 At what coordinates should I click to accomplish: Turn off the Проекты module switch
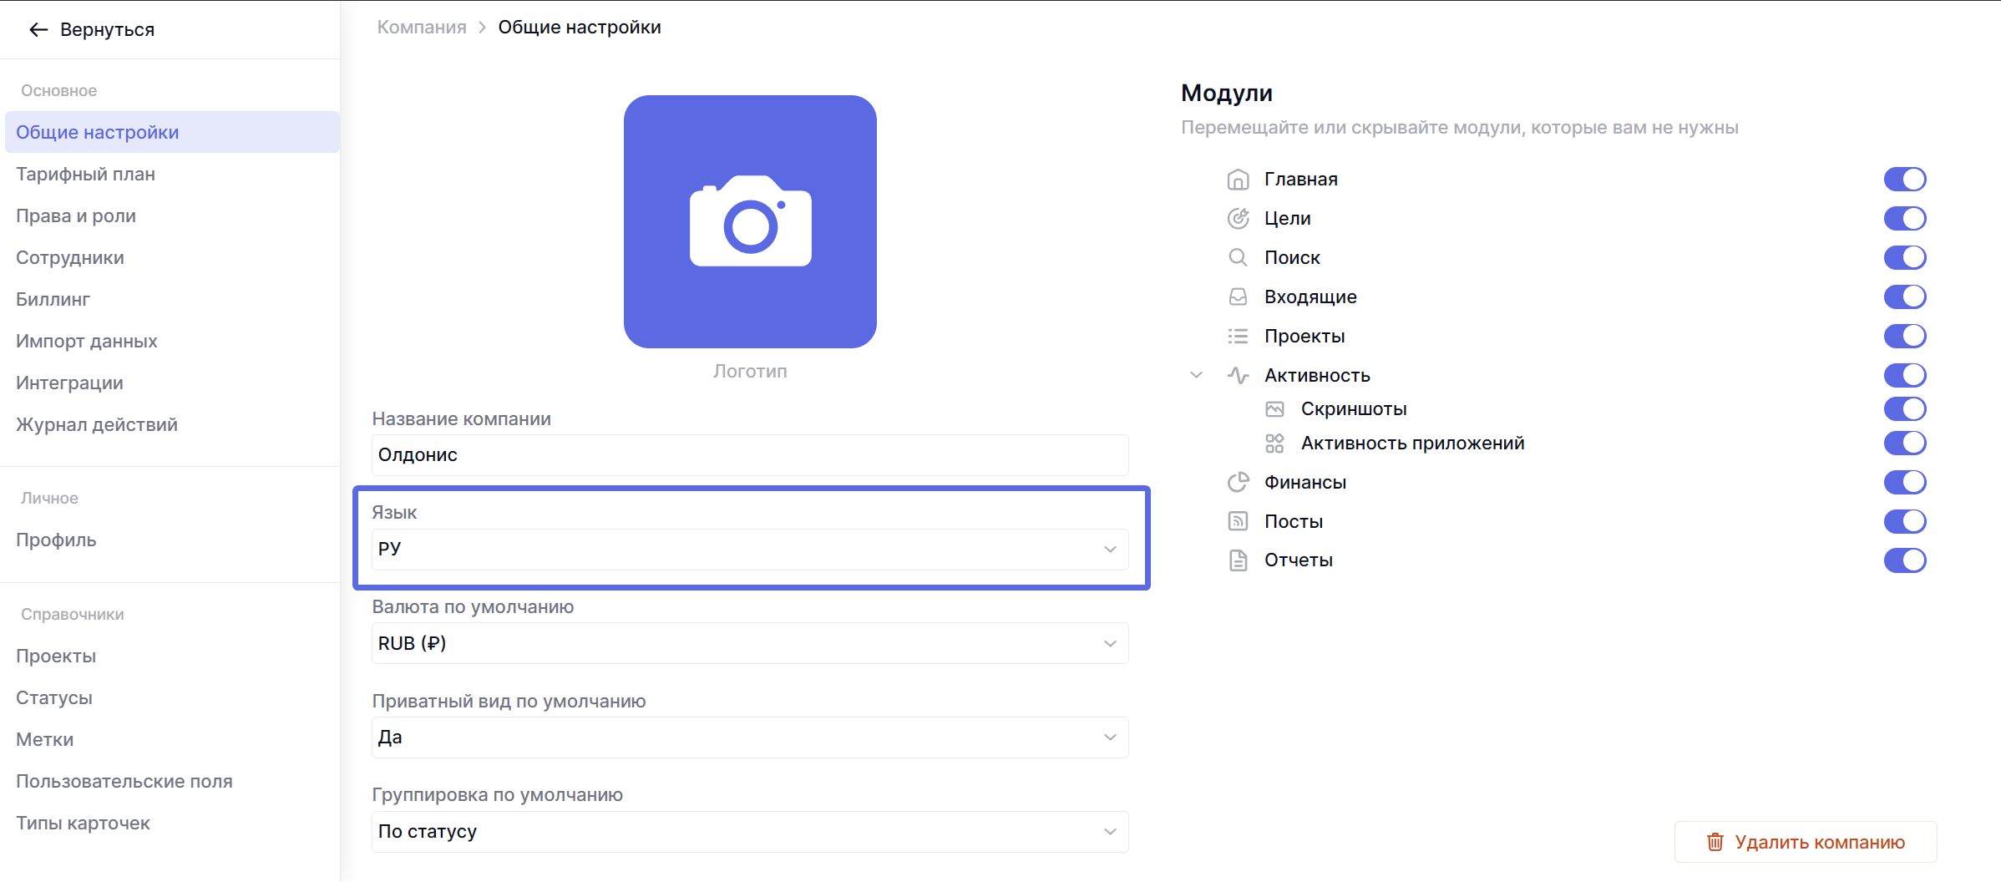point(1904,336)
